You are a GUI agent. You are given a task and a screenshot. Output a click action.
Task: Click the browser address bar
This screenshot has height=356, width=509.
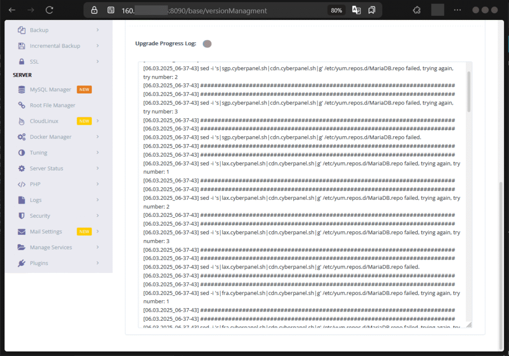point(199,9)
